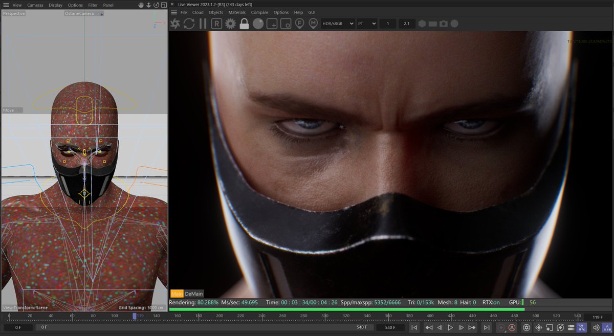Open viewport hamburger menu
The width and height of the screenshot is (614, 336).
point(5,5)
